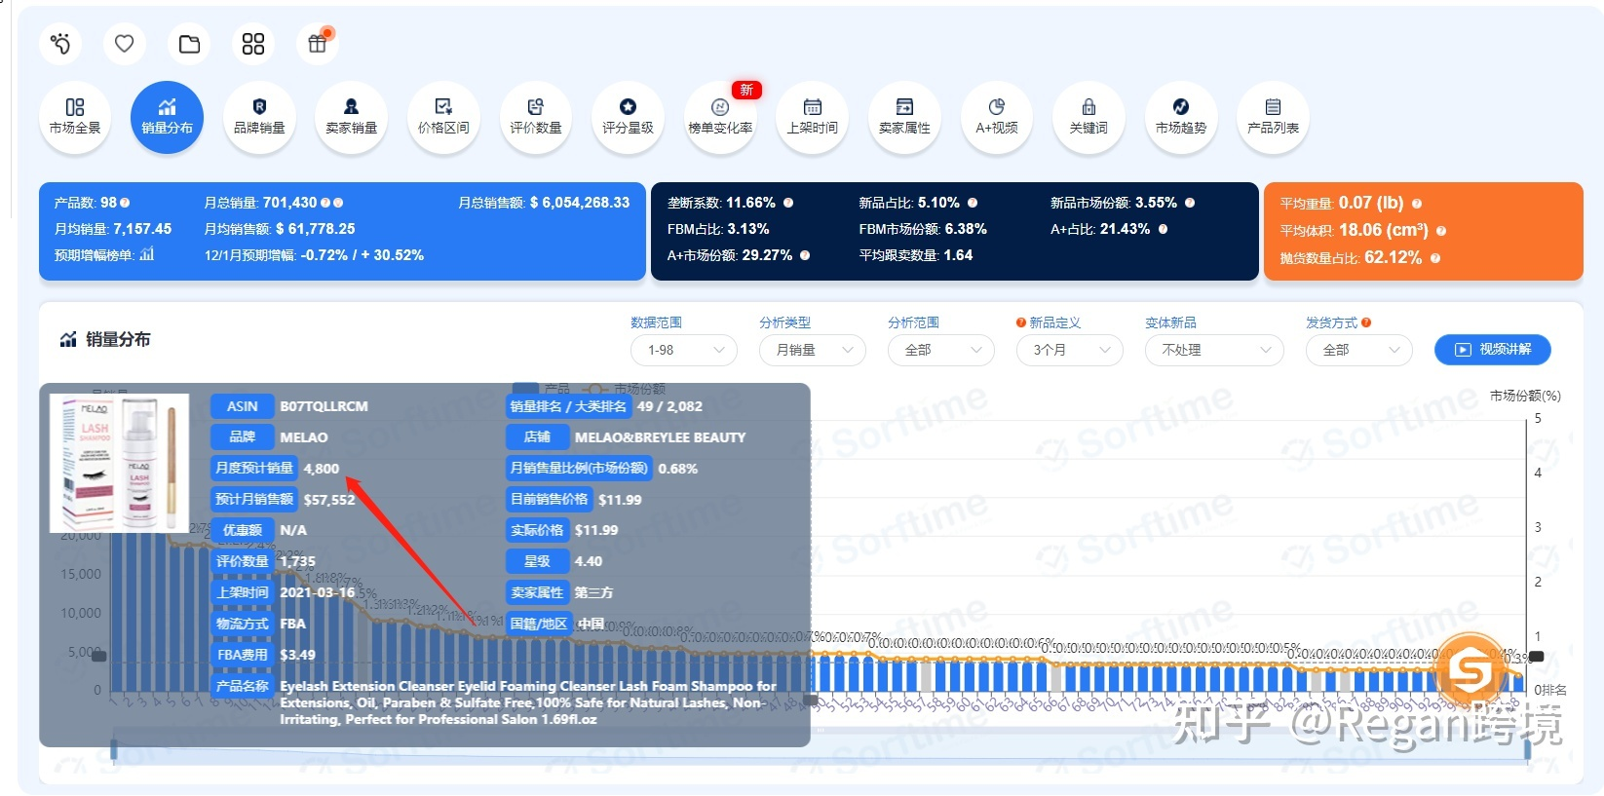
Task: Click the 视频讲解 button
Action: point(1492,349)
